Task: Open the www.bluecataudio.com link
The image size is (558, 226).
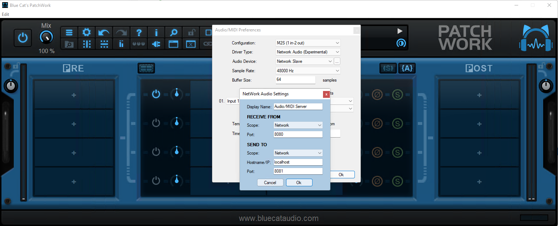Action: click(279, 218)
